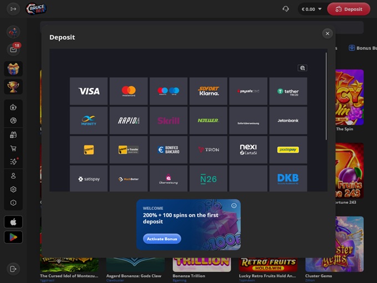Select Skrill deposit method
This screenshot has height=283, width=377.
pos(169,121)
